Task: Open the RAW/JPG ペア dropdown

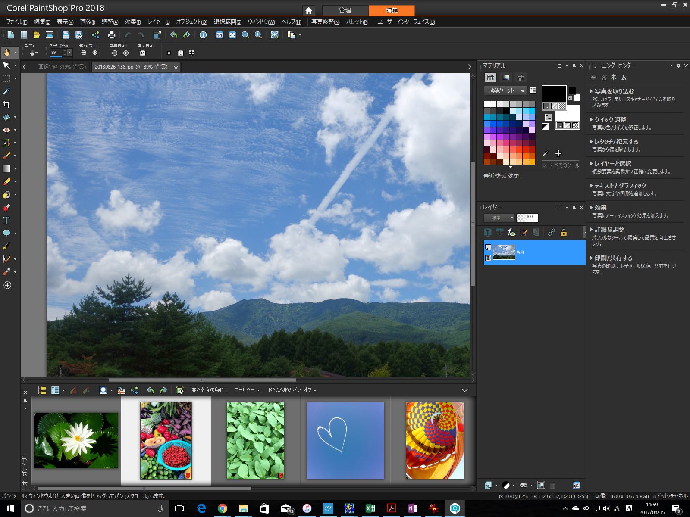Action: coord(292,390)
